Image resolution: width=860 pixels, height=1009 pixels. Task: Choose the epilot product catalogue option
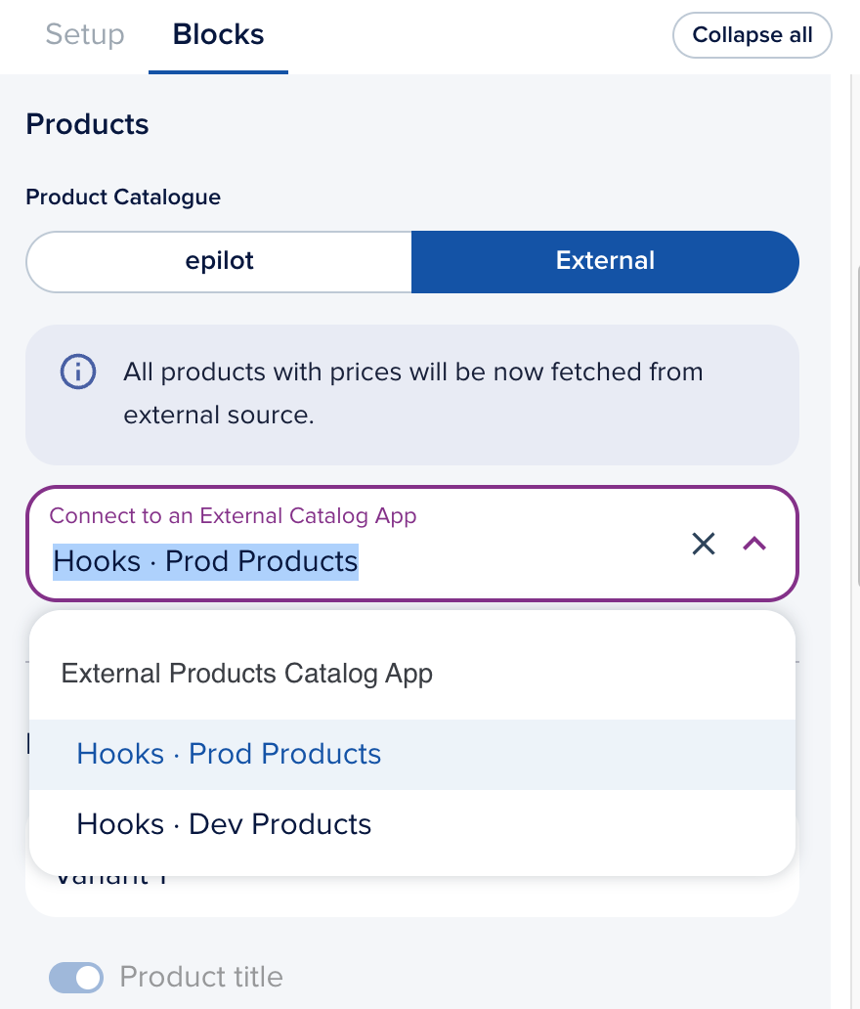pyautogui.click(x=219, y=261)
